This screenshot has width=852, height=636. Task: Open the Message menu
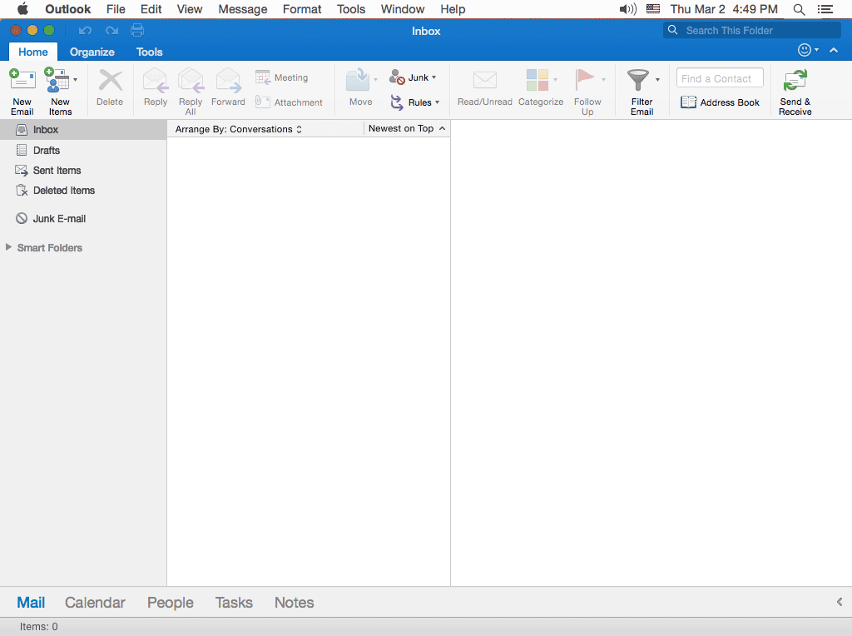click(x=243, y=9)
